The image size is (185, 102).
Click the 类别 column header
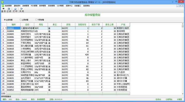68,25
